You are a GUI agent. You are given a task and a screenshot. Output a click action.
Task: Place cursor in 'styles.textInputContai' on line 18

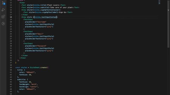pos(45,17)
